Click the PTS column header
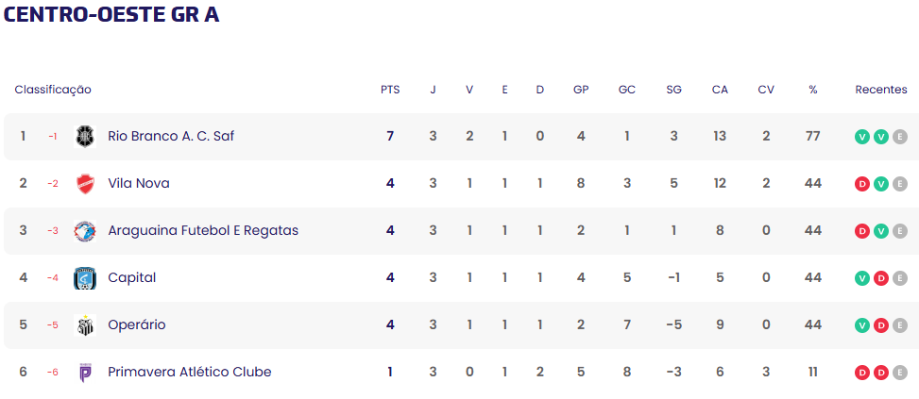This screenshot has height=399, width=919. (390, 91)
